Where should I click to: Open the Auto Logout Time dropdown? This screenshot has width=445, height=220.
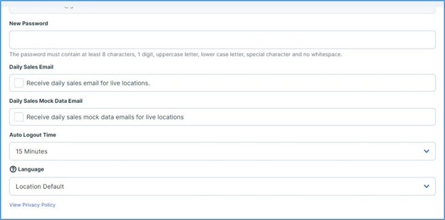(x=222, y=151)
